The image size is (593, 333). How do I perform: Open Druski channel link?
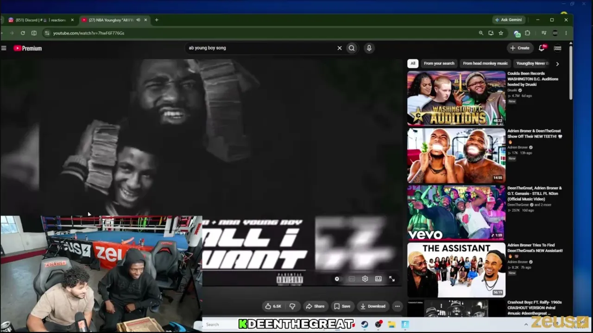pos(513,90)
